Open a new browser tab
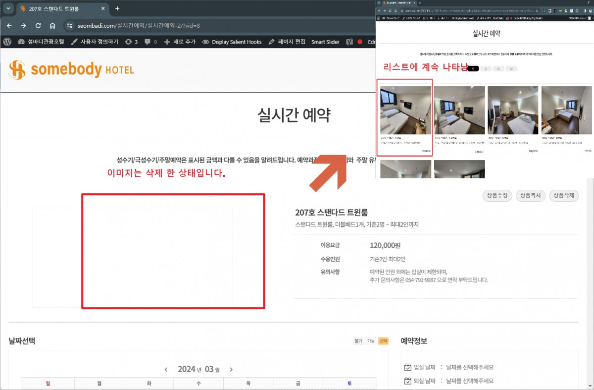The width and height of the screenshot is (594, 390). 117,8
